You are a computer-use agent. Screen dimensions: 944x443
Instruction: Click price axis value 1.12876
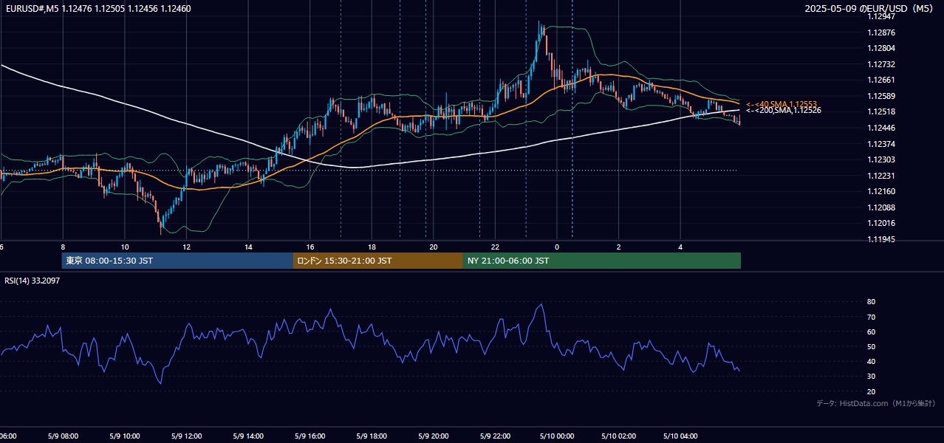(x=880, y=32)
